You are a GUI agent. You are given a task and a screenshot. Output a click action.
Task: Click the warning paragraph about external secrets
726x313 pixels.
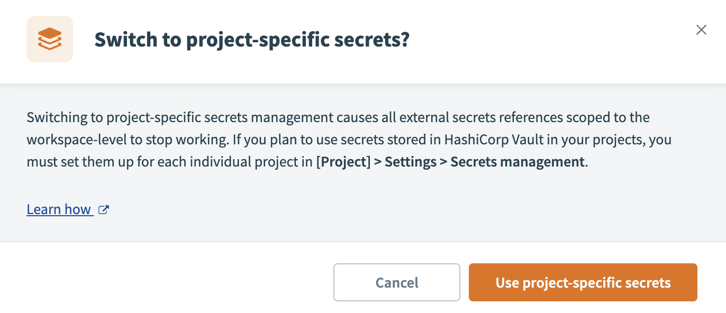pyautogui.click(x=349, y=139)
